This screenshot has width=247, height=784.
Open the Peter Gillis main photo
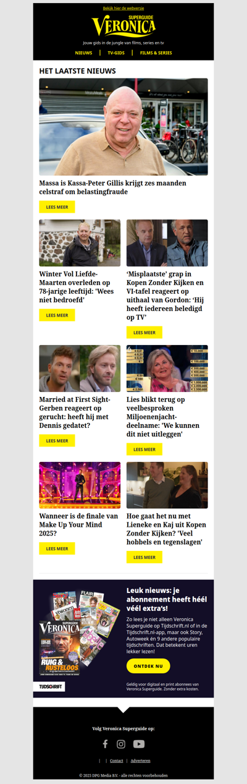(124, 127)
